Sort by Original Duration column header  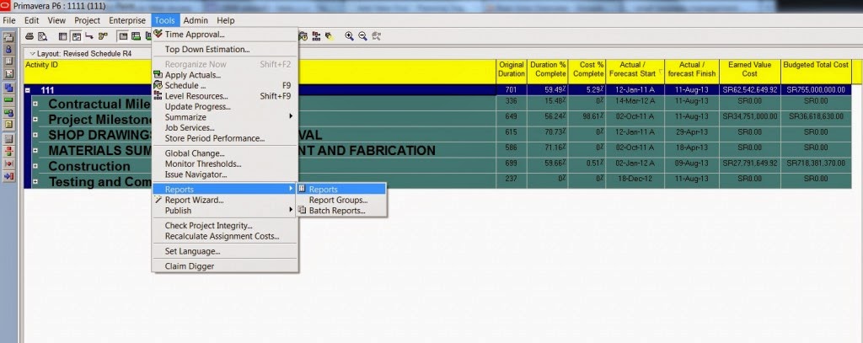[x=512, y=72]
